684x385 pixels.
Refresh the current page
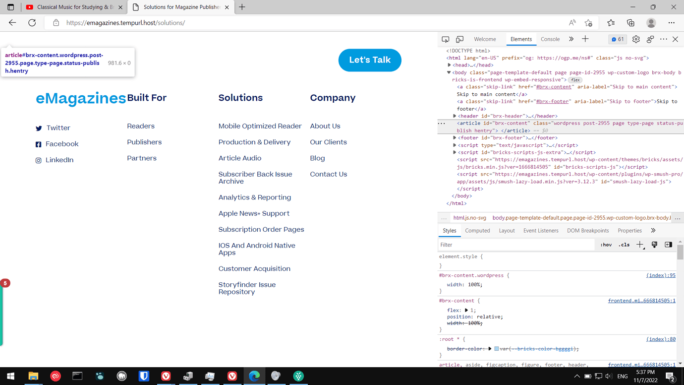(x=32, y=23)
